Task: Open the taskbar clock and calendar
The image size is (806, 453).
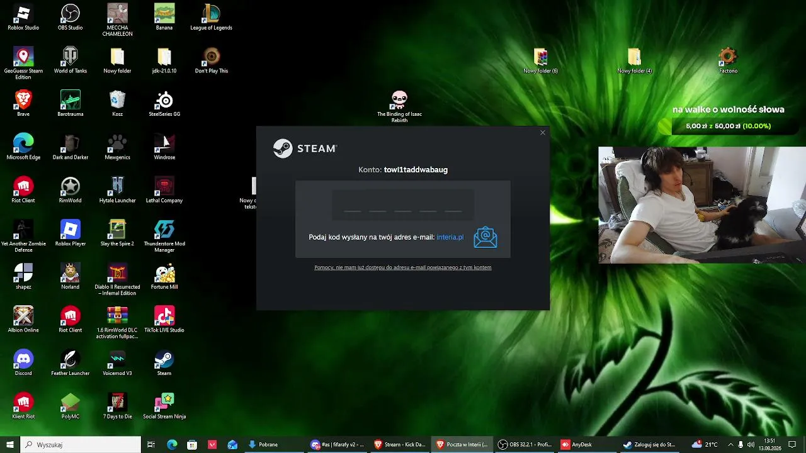Action: pos(769,445)
